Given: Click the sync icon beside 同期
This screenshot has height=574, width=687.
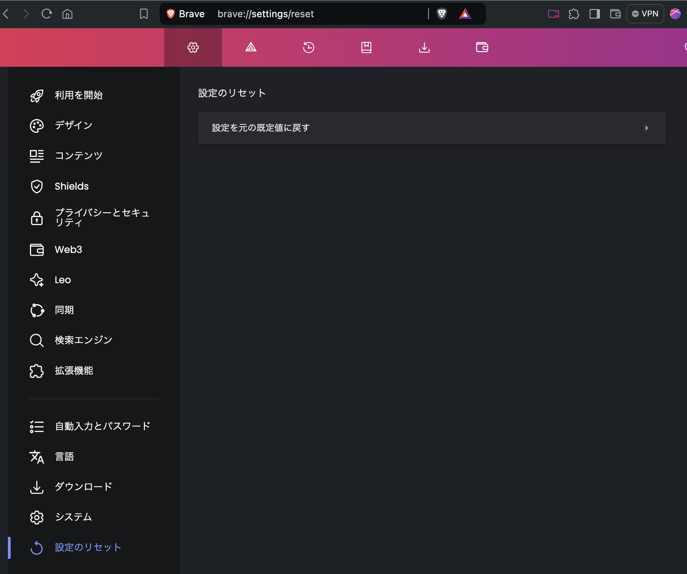Looking at the screenshot, I should coord(37,310).
